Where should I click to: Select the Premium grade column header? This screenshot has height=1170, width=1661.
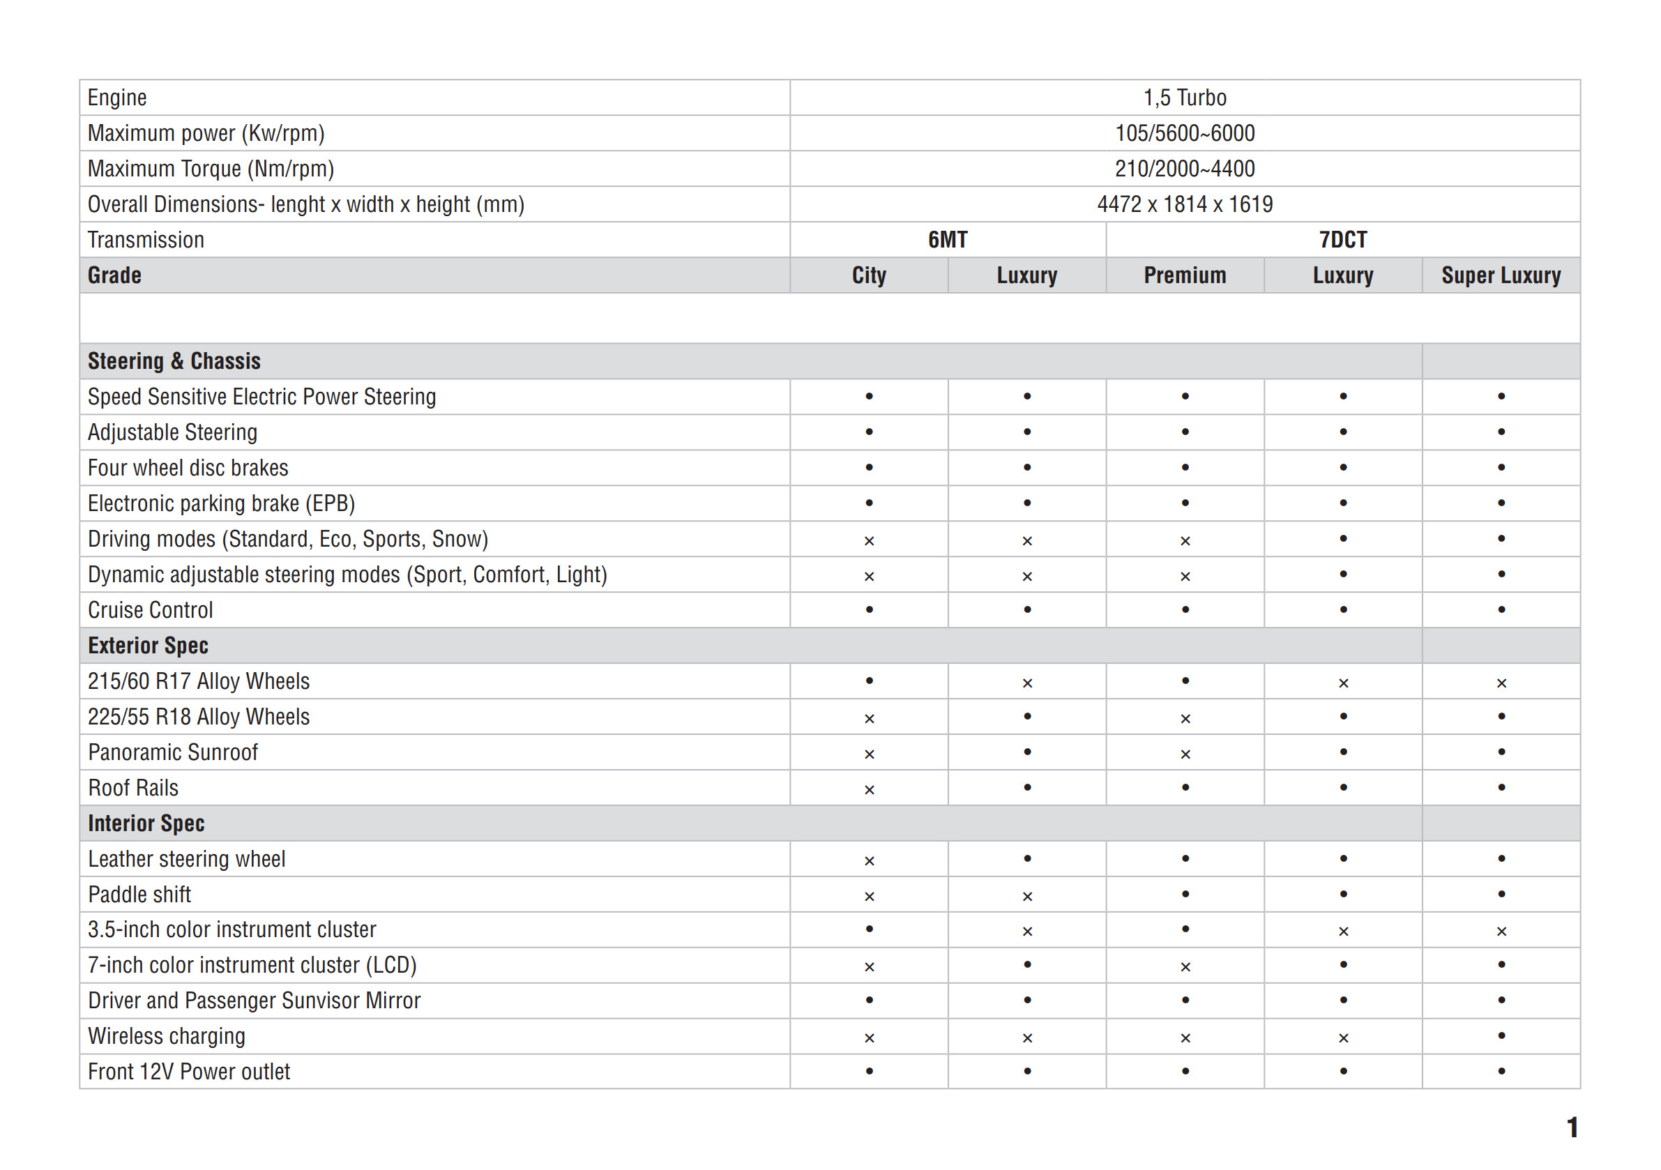point(1184,275)
